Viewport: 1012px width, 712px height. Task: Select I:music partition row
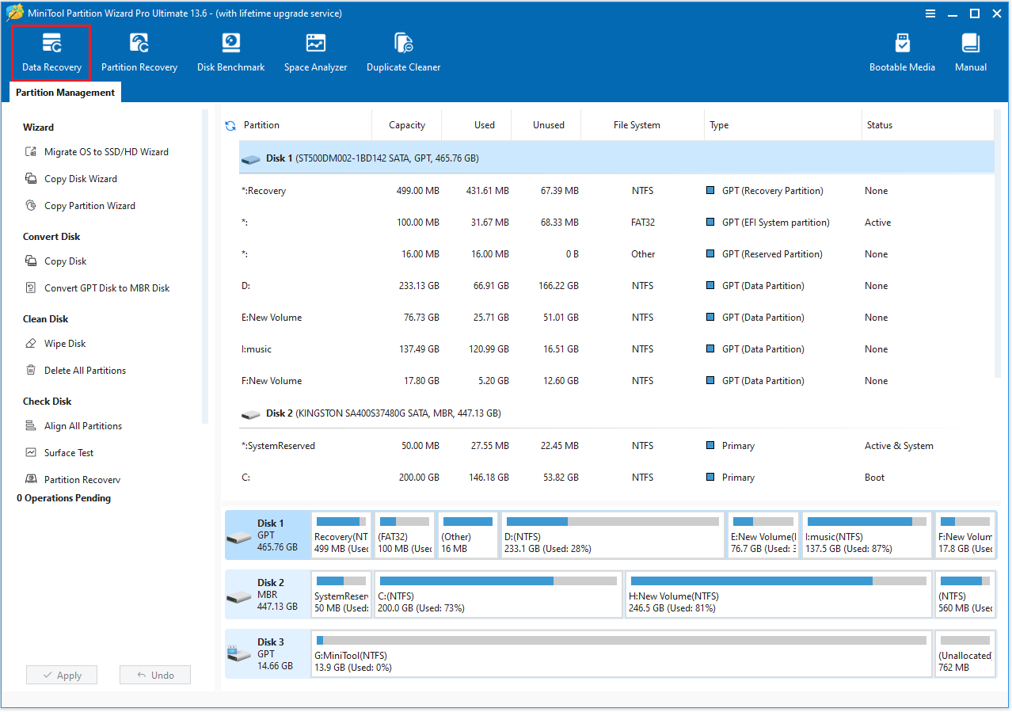click(x=616, y=349)
